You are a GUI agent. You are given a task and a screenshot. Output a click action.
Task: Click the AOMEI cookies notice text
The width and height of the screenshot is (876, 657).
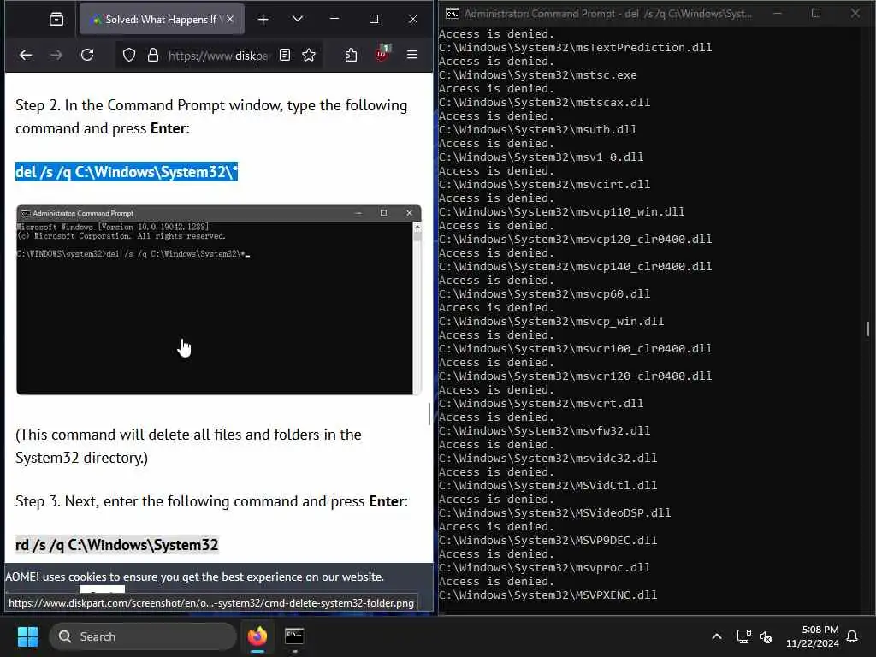click(194, 577)
